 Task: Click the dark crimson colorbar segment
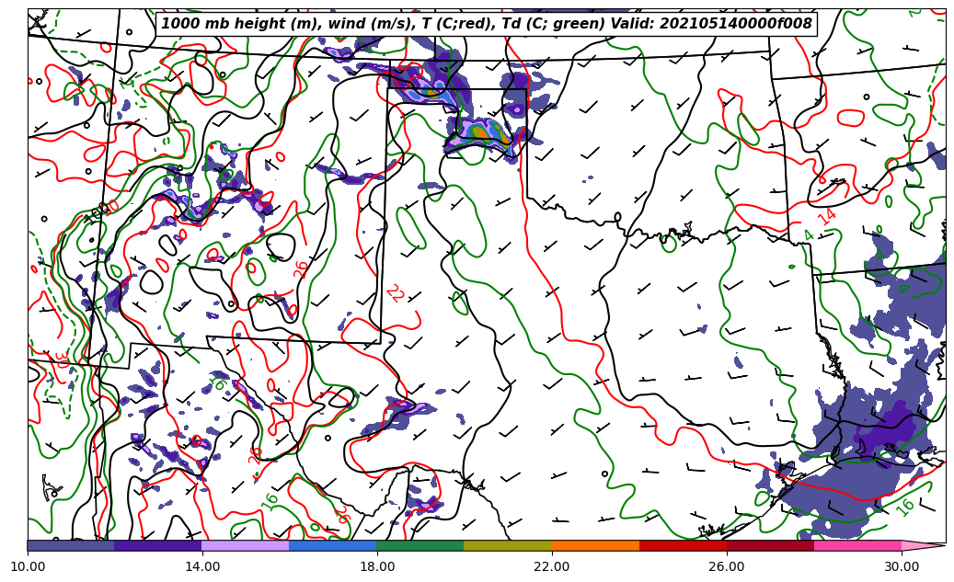click(770, 545)
